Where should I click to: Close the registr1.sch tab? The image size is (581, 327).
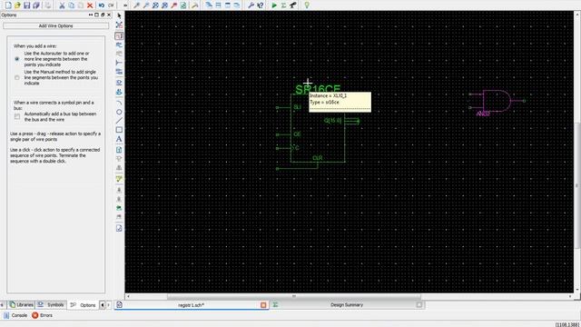263,305
